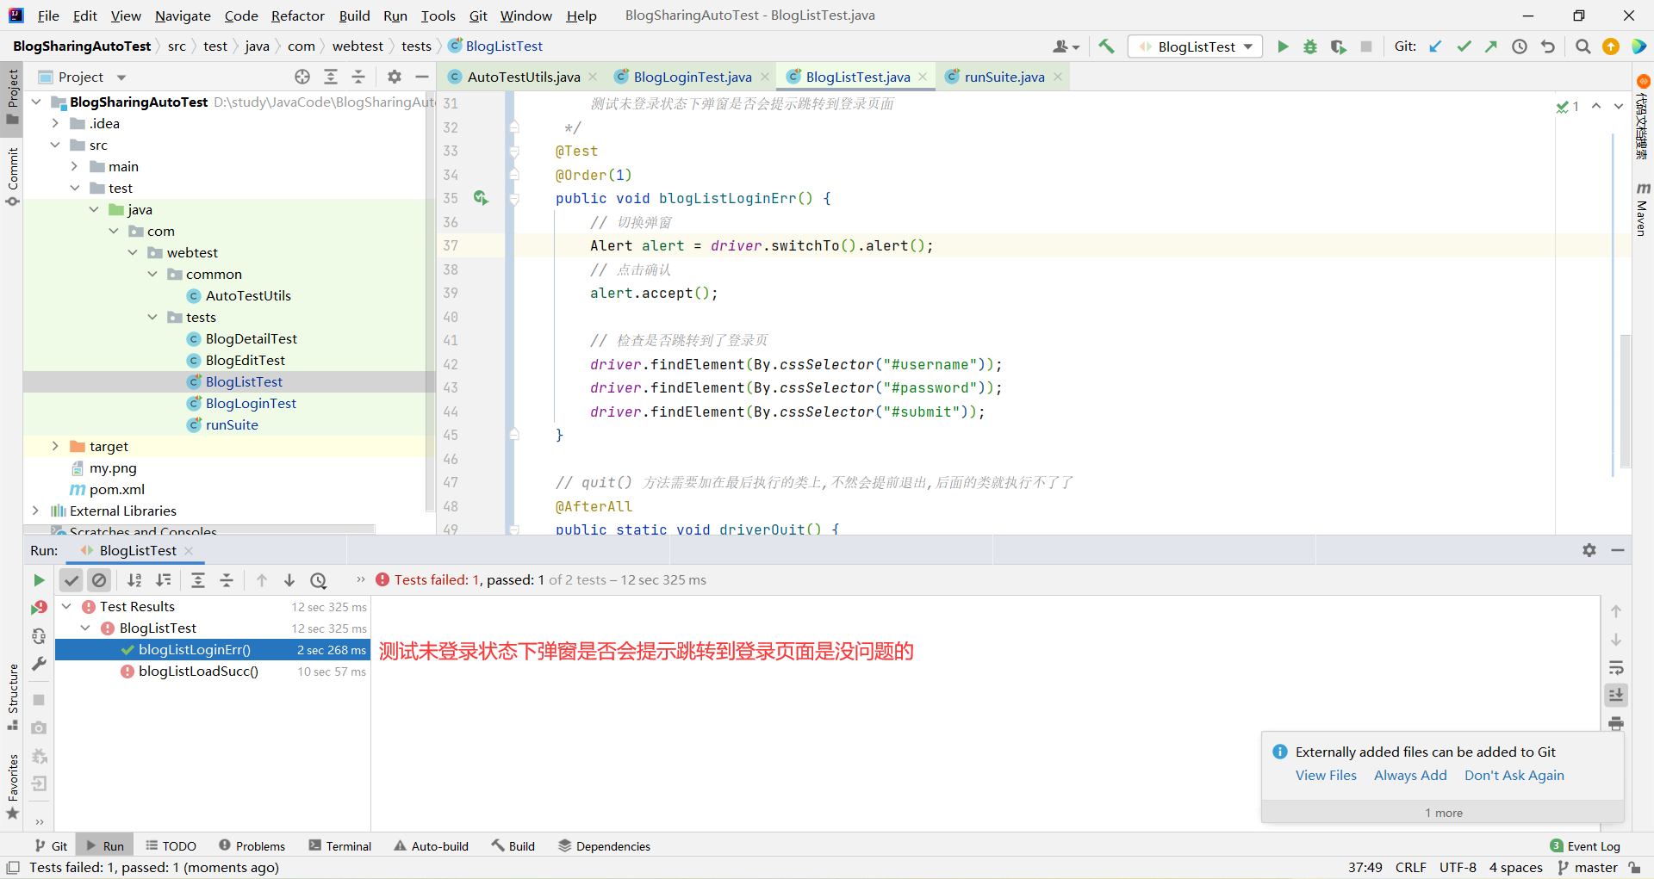Open the Navigate menu

pos(183,15)
